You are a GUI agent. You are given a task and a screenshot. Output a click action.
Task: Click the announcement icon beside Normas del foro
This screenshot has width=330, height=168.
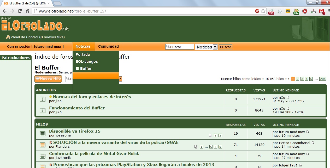point(42,99)
